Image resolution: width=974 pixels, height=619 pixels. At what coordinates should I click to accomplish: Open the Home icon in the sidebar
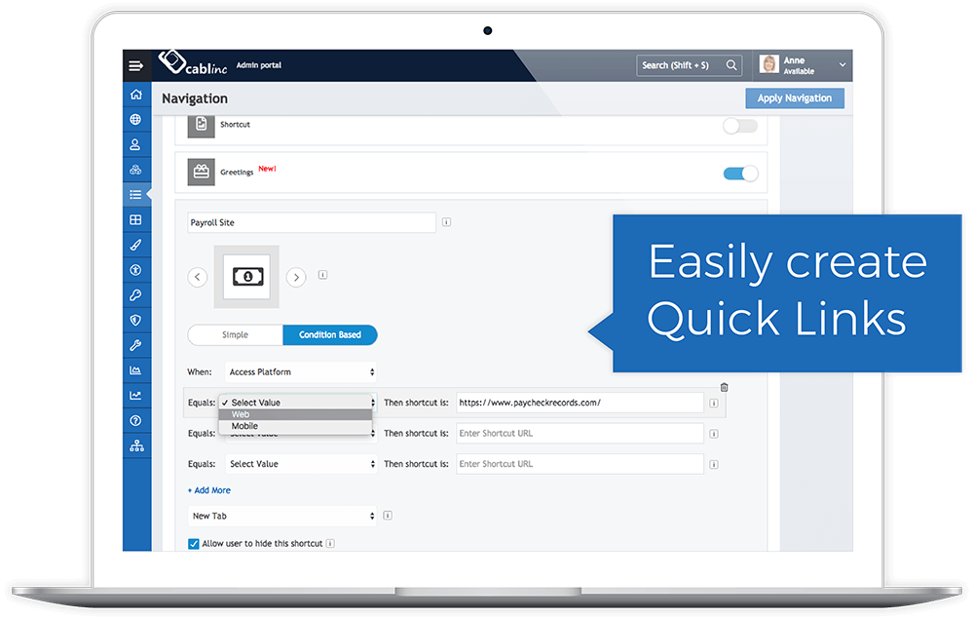(136, 94)
